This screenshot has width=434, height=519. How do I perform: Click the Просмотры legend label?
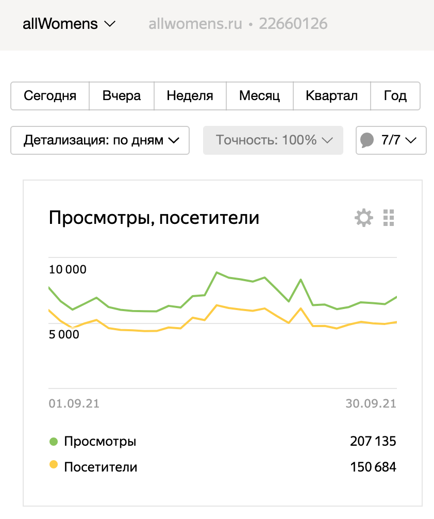coord(100,442)
